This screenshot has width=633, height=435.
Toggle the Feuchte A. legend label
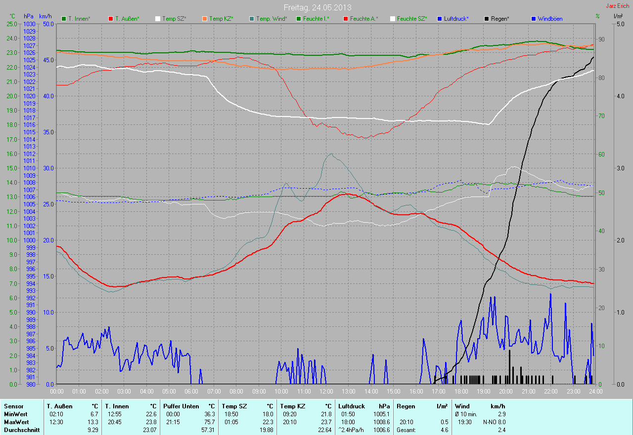point(363,19)
